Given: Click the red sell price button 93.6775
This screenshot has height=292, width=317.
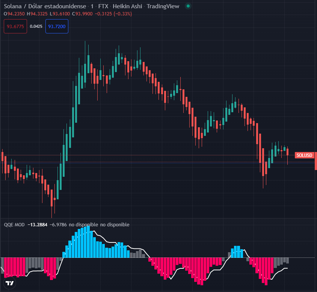Looking at the screenshot, I should click(15, 26).
